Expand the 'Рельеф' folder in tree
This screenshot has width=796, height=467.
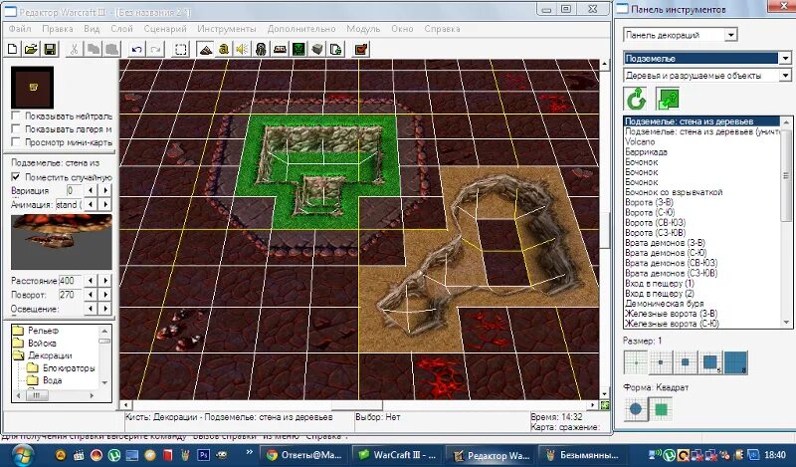pyautogui.click(x=18, y=331)
